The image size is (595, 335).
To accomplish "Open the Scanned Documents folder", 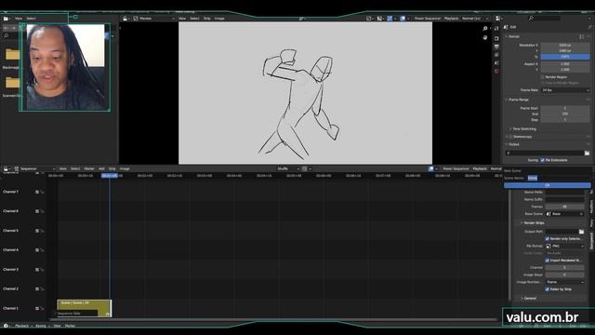I will [12, 83].
